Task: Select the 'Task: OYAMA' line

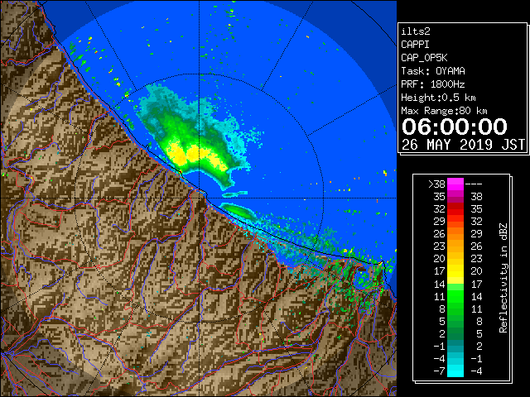Action: [433, 71]
